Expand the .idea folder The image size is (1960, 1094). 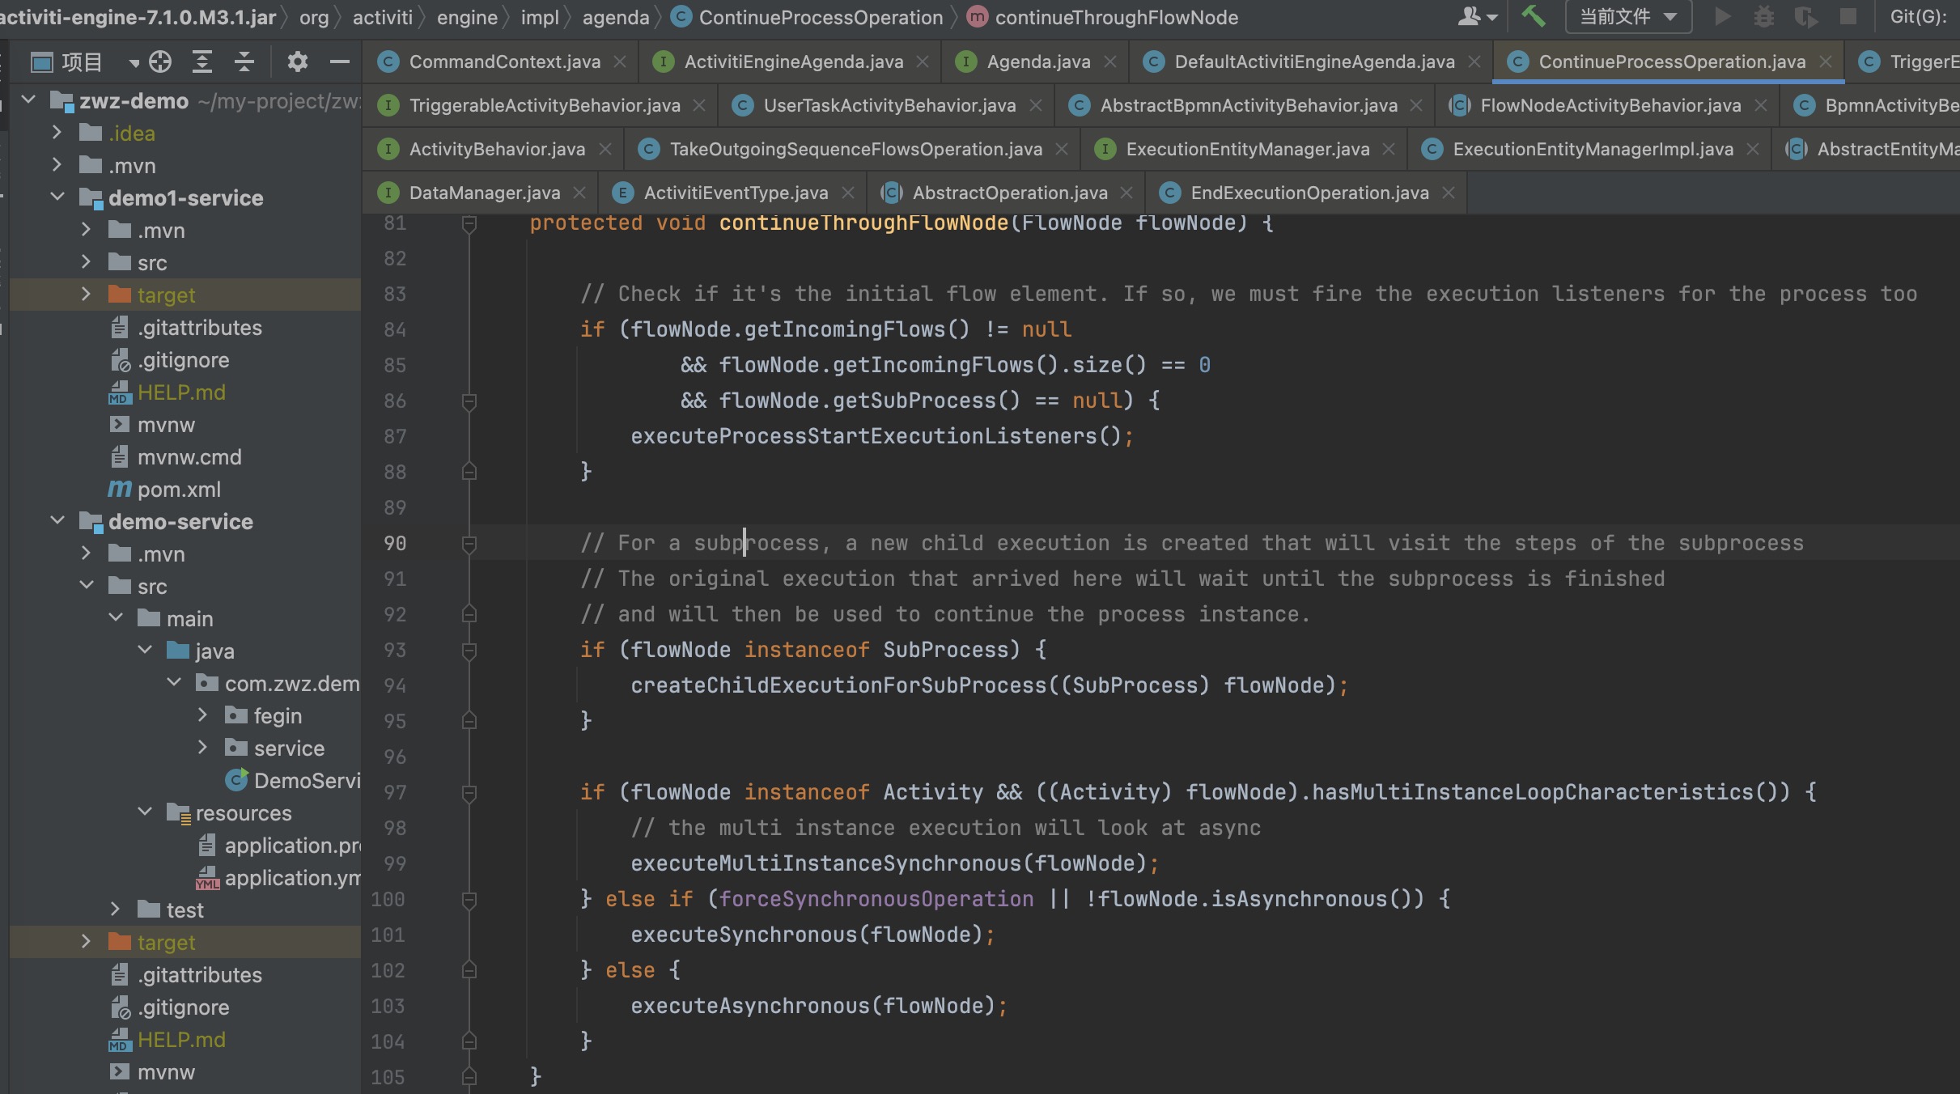(x=57, y=133)
